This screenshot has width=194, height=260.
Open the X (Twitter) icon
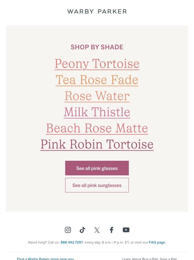97,230
